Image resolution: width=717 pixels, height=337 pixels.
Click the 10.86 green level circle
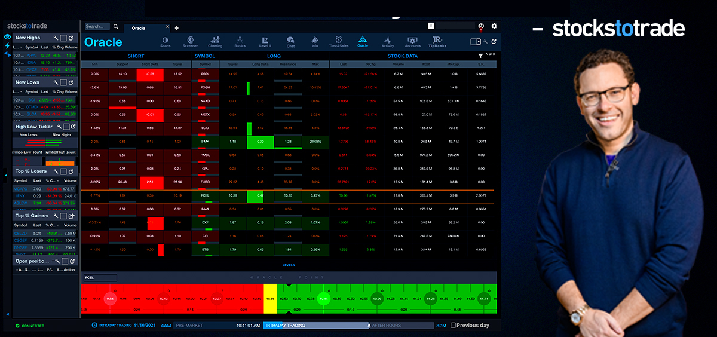point(324,298)
